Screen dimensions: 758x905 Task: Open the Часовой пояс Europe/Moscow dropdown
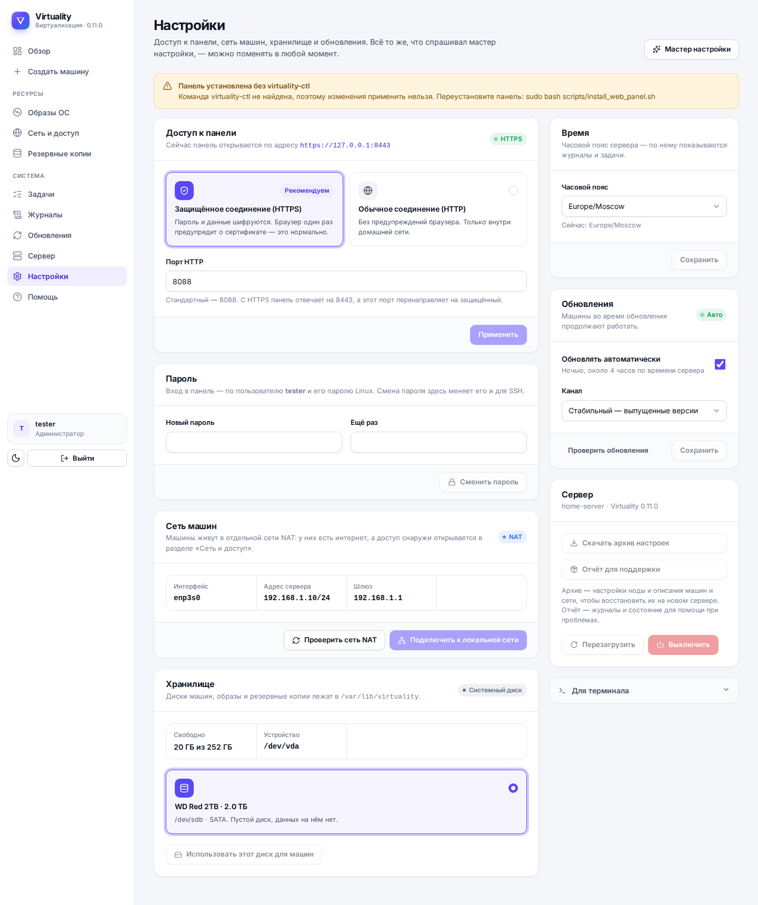click(644, 206)
